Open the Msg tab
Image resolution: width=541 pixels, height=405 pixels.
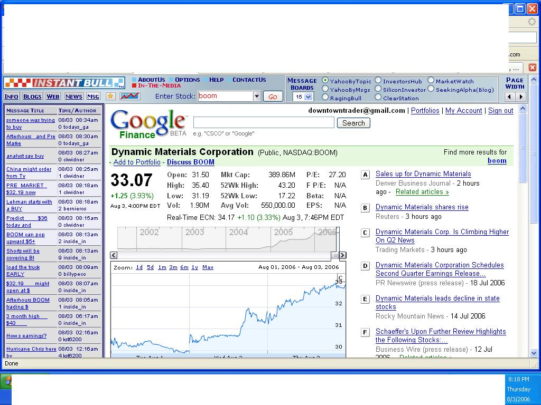pos(93,97)
